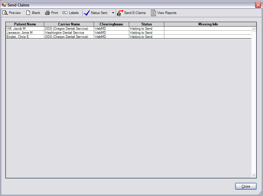The image size is (263, 196).
Task: Click WebMD cell in Jameson row
Action: pyautogui.click(x=111, y=33)
